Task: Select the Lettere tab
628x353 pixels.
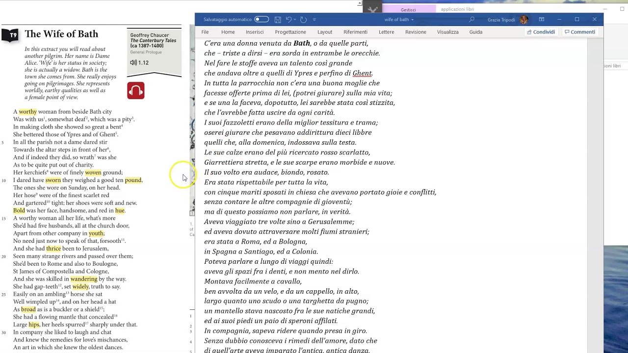Action: click(x=386, y=32)
